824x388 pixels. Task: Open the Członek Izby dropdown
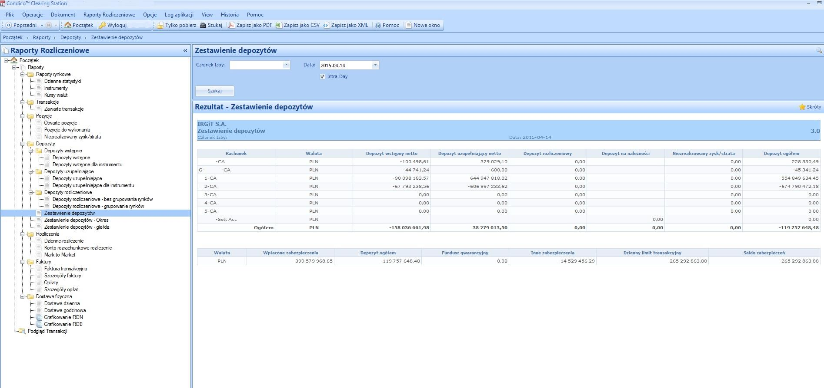286,65
